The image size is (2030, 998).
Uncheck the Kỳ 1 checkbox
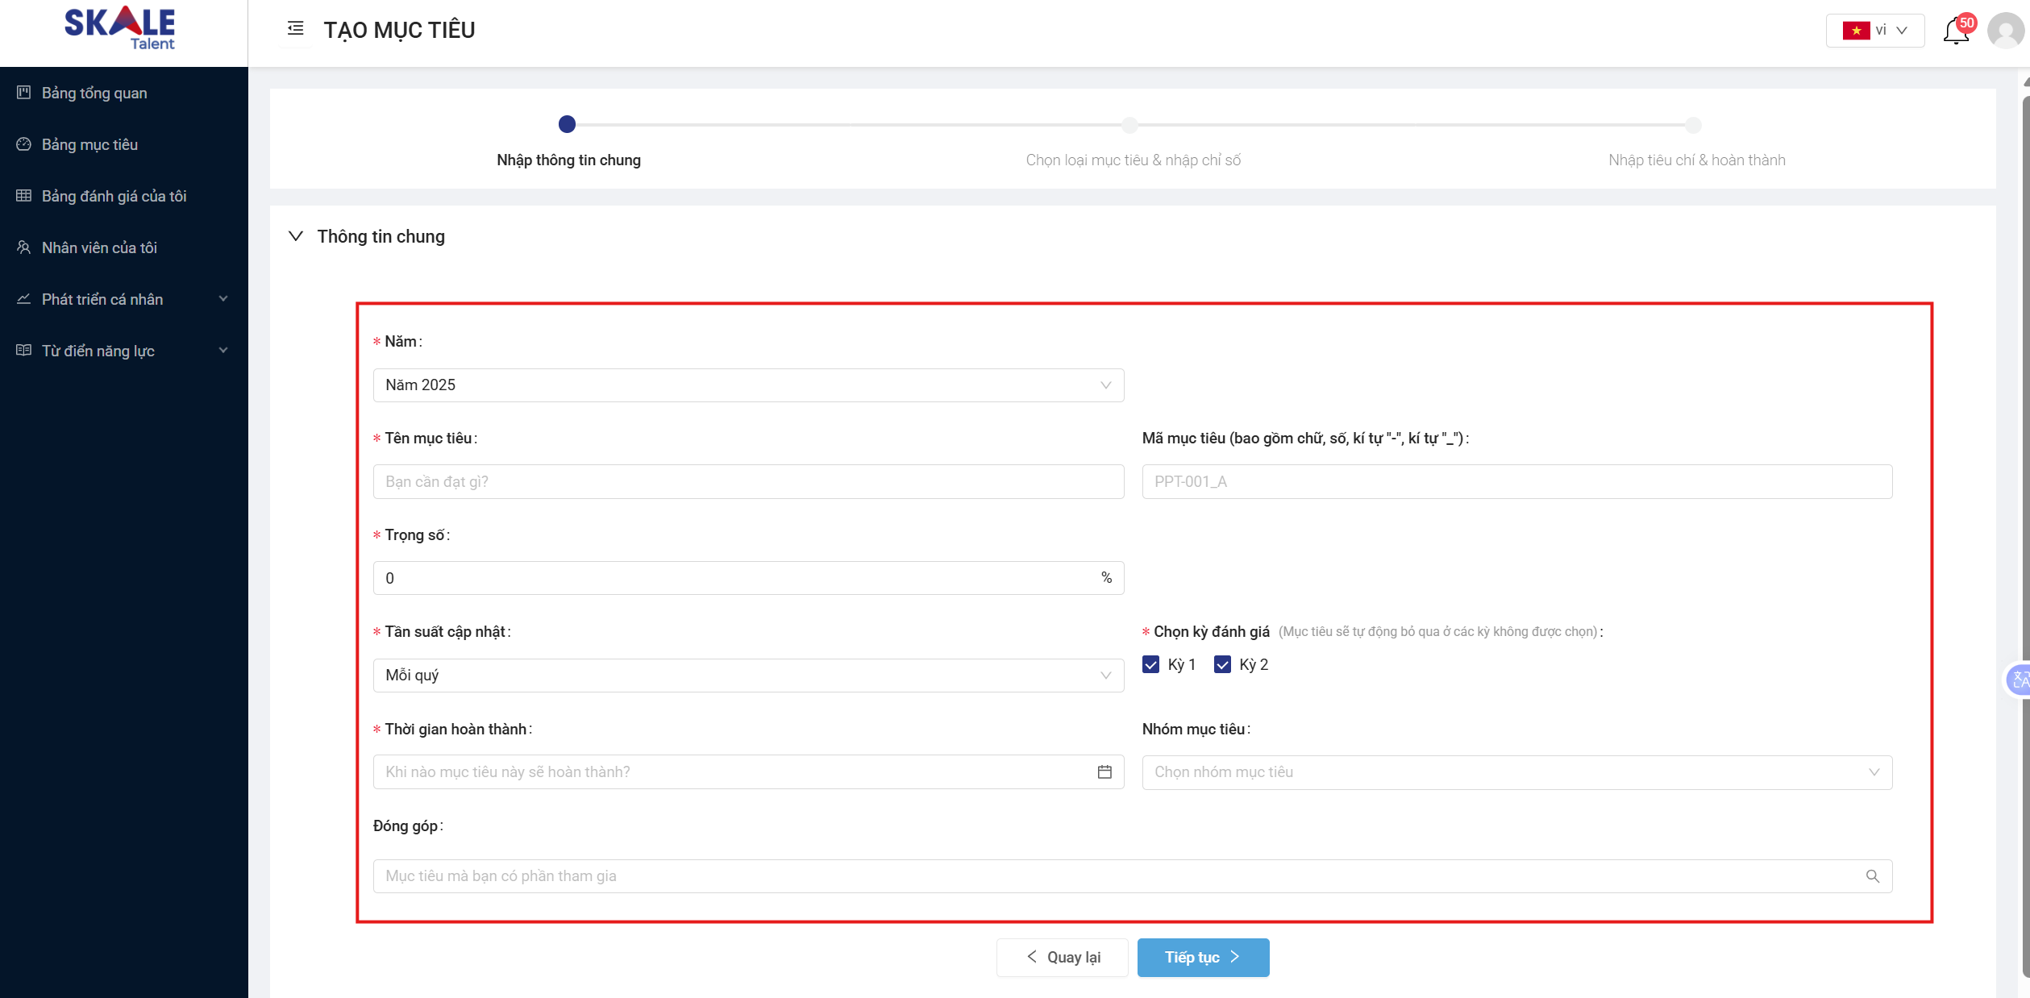point(1150,664)
